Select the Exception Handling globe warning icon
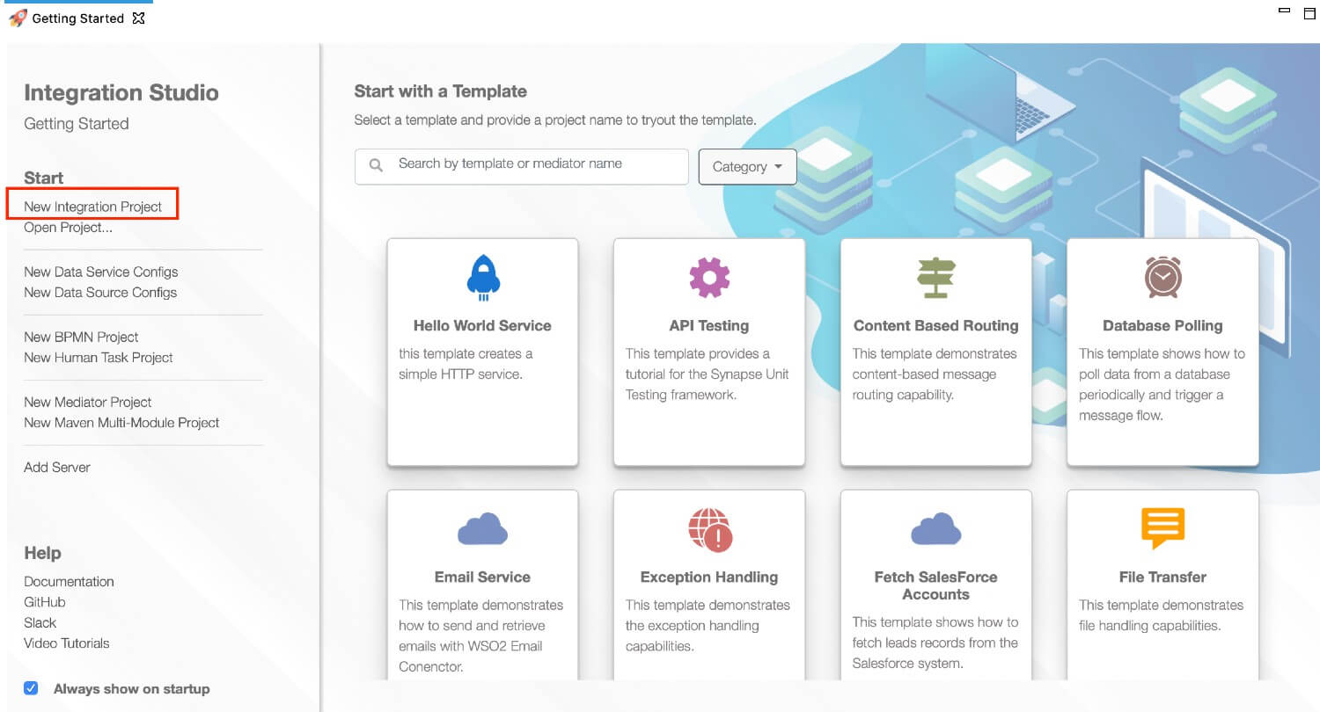 coord(710,529)
